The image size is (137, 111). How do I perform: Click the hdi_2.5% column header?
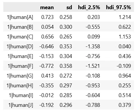click(x=89, y=7)
